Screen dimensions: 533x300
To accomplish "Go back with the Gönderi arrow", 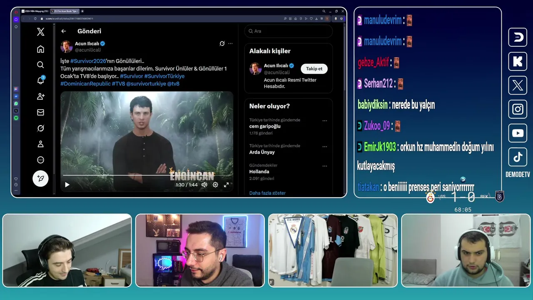I will pos(63,31).
